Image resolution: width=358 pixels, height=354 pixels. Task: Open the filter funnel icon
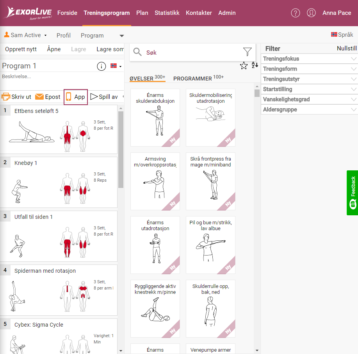247,52
